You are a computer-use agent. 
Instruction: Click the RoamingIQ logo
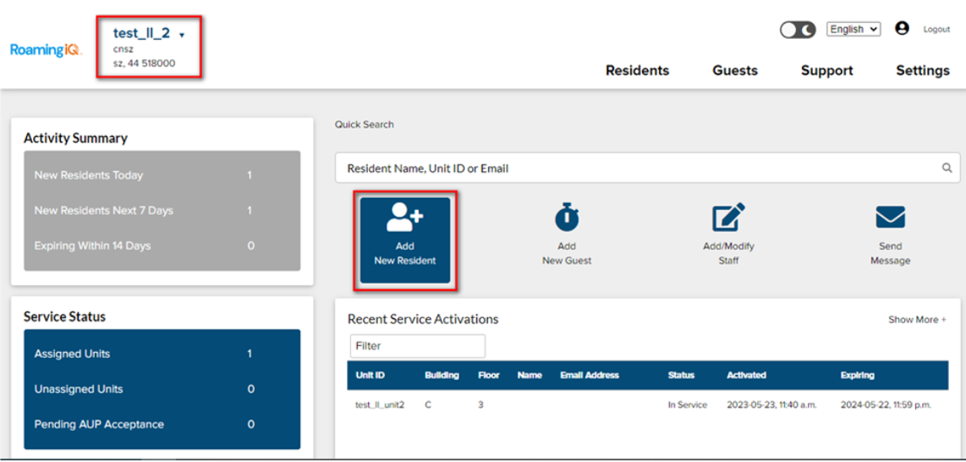tap(46, 50)
